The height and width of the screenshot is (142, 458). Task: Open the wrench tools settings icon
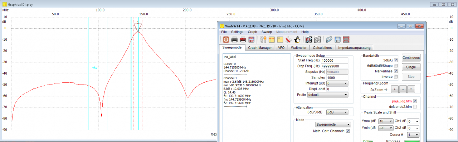click(x=263, y=40)
